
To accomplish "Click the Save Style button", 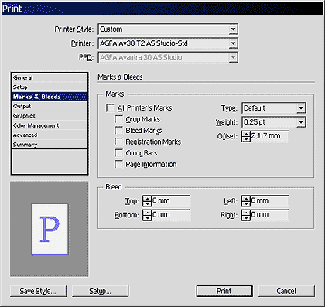I will [x=38, y=291].
